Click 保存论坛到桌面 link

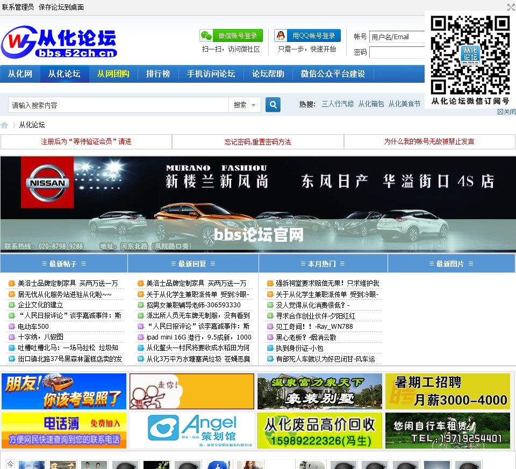tap(61, 7)
